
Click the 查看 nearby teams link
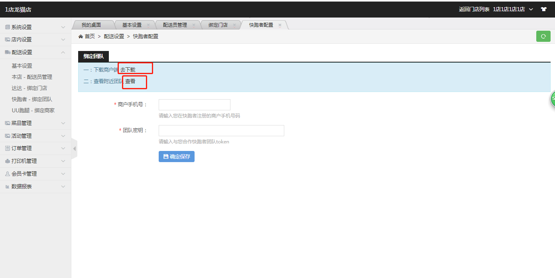(x=130, y=81)
